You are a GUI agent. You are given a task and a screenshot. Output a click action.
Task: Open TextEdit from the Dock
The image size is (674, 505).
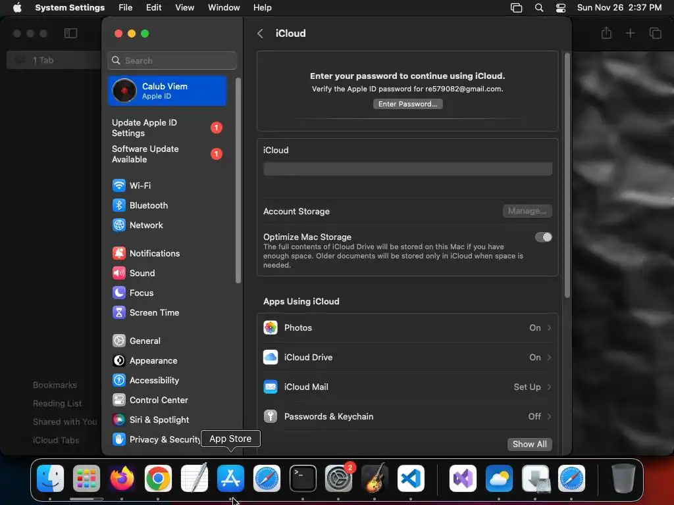click(x=194, y=479)
